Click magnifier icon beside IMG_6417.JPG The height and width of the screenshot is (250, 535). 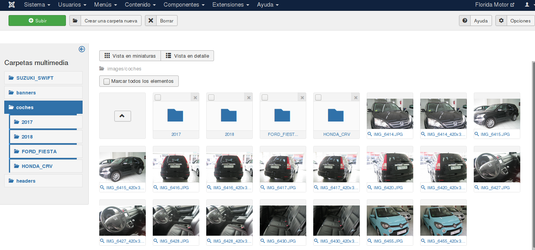point(262,188)
